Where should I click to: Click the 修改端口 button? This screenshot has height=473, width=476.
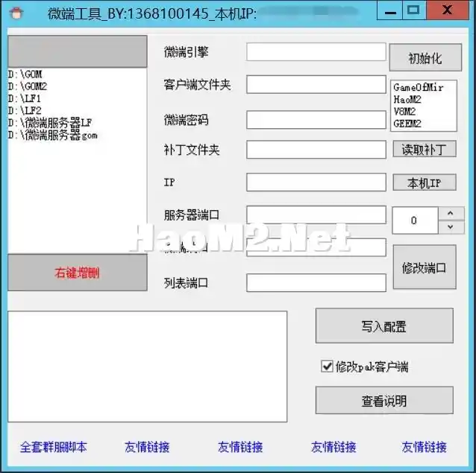425,267
